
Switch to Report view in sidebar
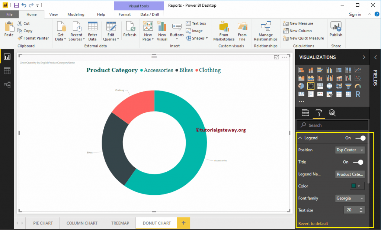coord(7,57)
